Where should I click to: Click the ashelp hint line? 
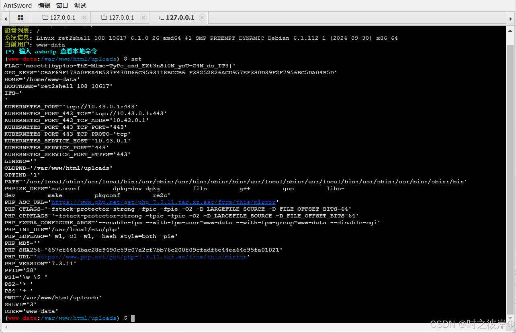(51, 52)
